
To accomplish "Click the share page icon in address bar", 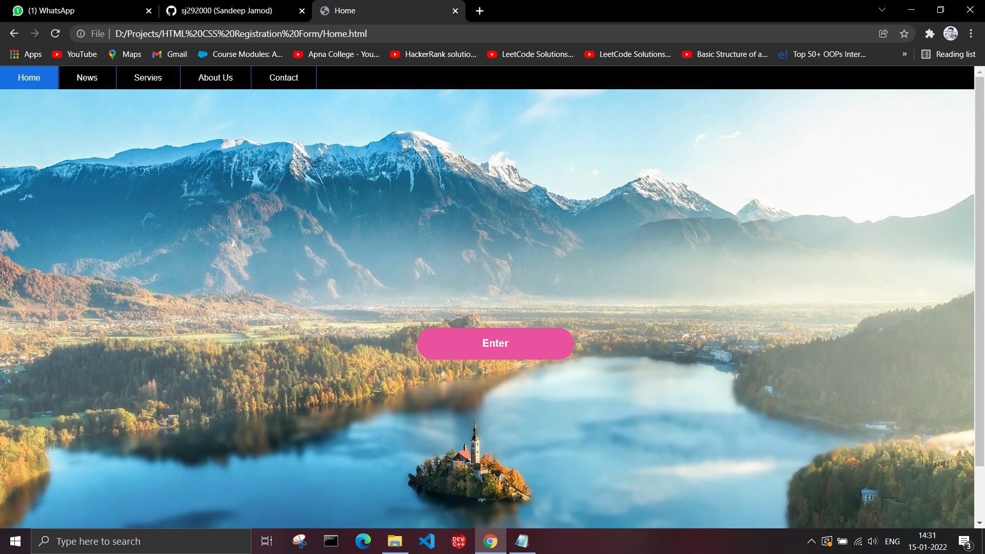I will click(883, 33).
